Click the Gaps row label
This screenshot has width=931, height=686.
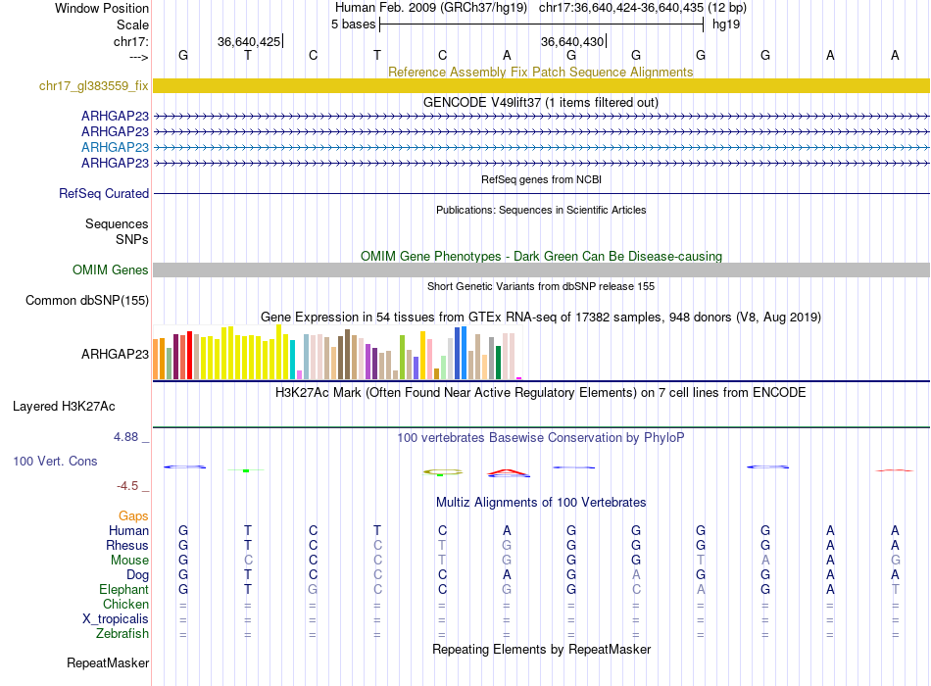click(x=133, y=516)
